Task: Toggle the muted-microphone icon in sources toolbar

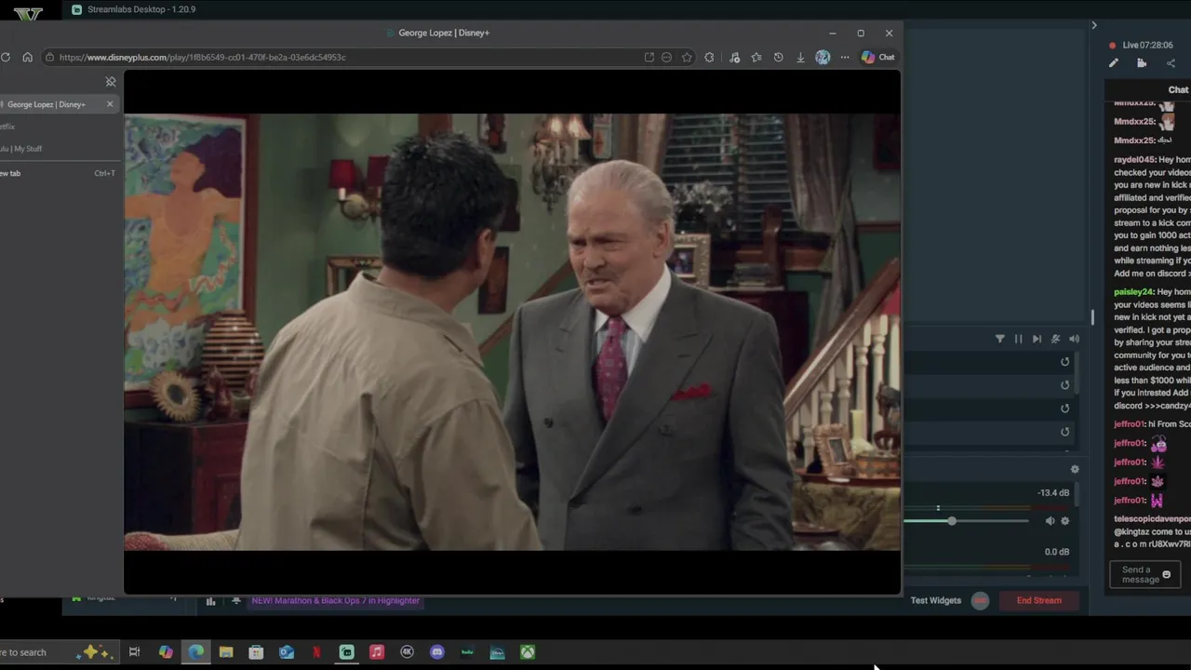Action: click(1055, 339)
